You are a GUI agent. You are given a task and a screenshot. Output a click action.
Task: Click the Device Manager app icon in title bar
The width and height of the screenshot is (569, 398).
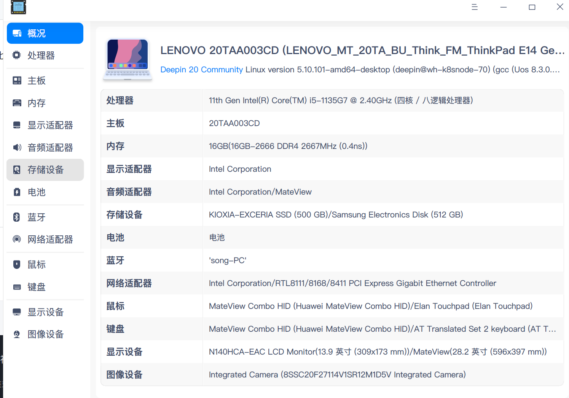coord(18,7)
